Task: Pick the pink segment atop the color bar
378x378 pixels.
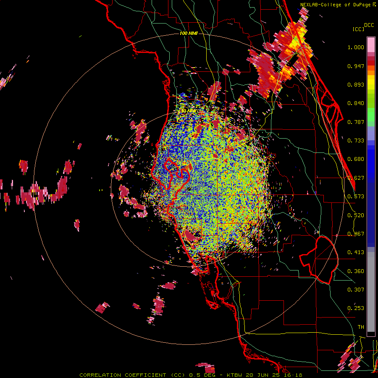Action: click(371, 45)
